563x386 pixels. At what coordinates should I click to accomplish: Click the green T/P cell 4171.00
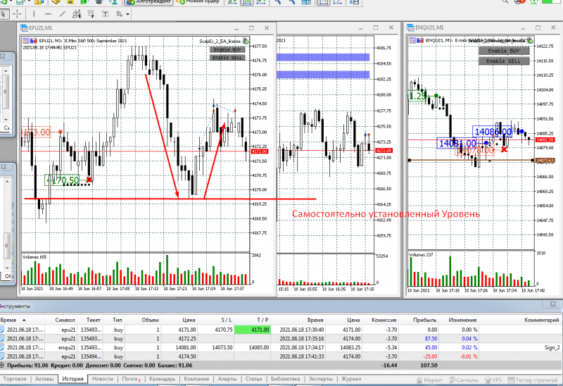click(x=252, y=330)
